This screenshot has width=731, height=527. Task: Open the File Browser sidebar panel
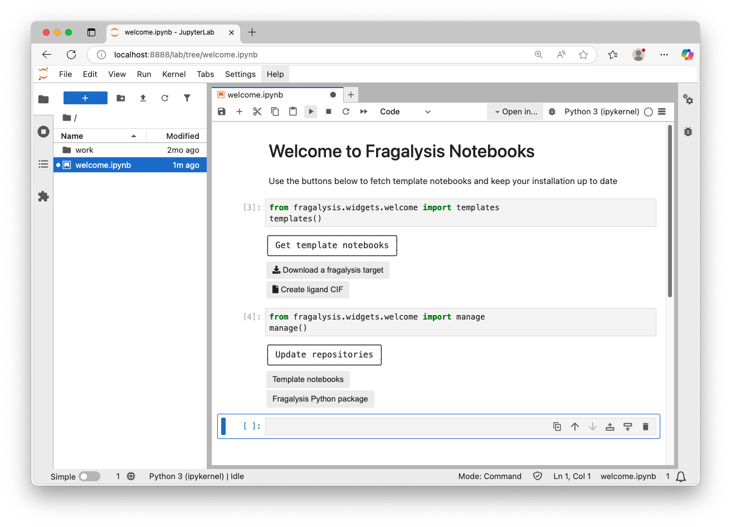43,99
